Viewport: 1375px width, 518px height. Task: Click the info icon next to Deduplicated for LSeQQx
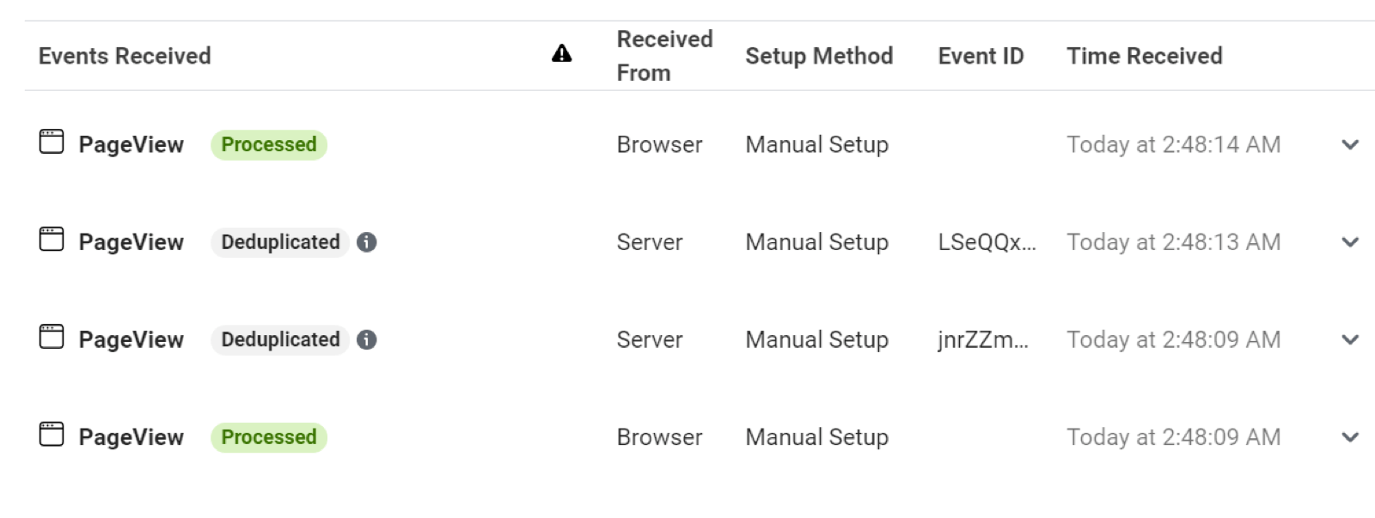coord(367,242)
